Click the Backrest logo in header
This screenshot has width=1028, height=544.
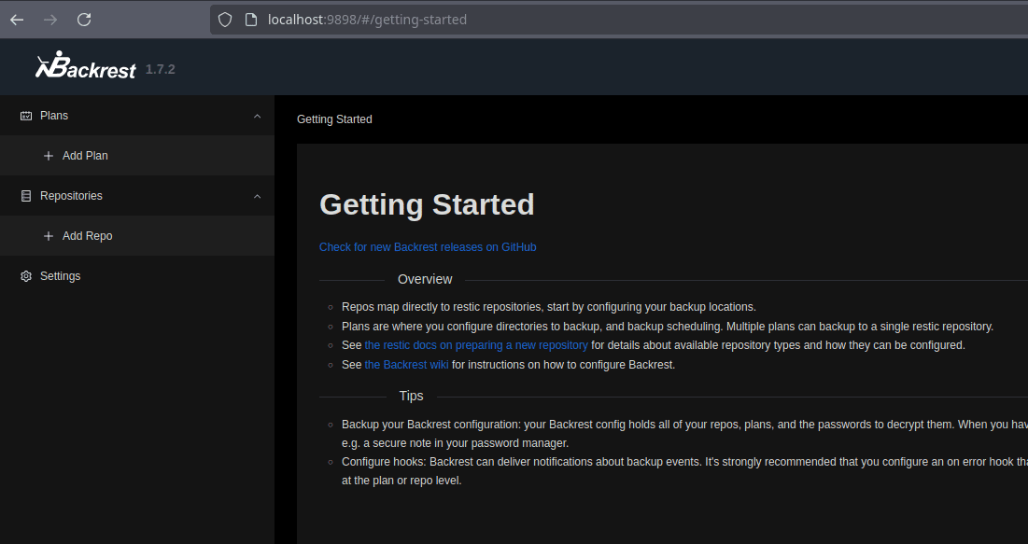click(x=86, y=66)
